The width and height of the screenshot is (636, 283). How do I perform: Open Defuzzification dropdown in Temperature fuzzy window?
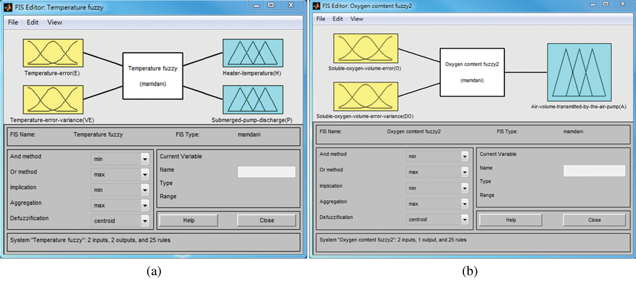tap(145, 221)
